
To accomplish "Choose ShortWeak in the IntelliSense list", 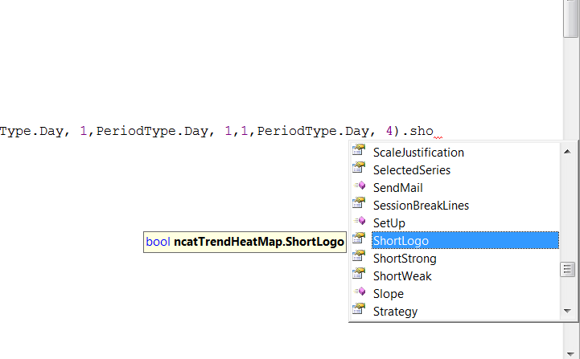I will [402, 276].
